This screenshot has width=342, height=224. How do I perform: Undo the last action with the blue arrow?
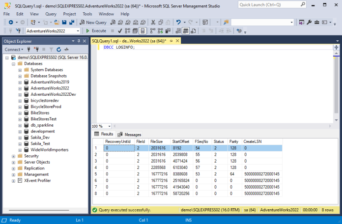[178, 22]
